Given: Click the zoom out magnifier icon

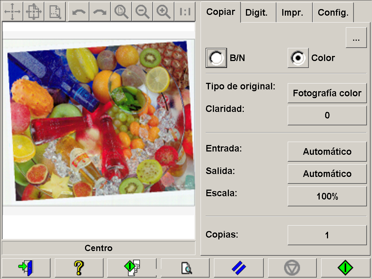Looking at the screenshot, I should pyautogui.click(x=142, y=11).
